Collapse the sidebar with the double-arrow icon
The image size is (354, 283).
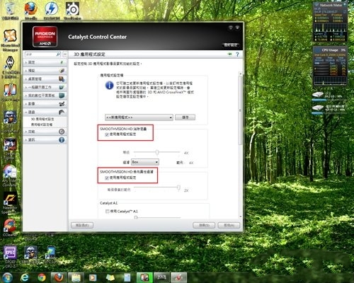(65, 54)
